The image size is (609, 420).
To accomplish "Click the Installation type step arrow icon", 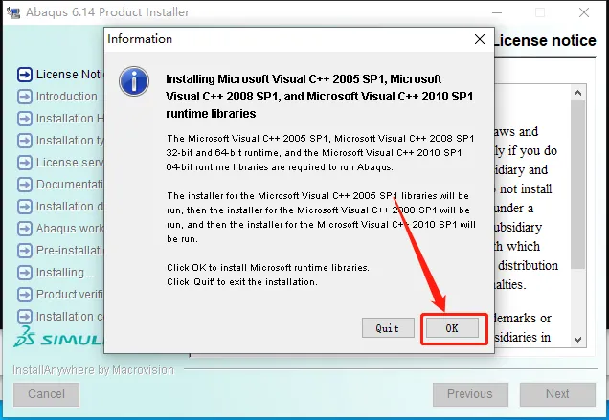I will (x=25, y=141).
